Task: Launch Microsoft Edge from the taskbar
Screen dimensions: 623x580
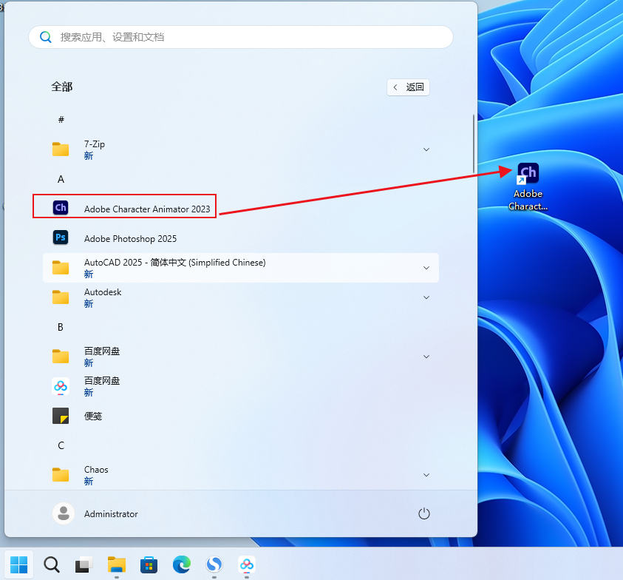Action: pos(182,564)
